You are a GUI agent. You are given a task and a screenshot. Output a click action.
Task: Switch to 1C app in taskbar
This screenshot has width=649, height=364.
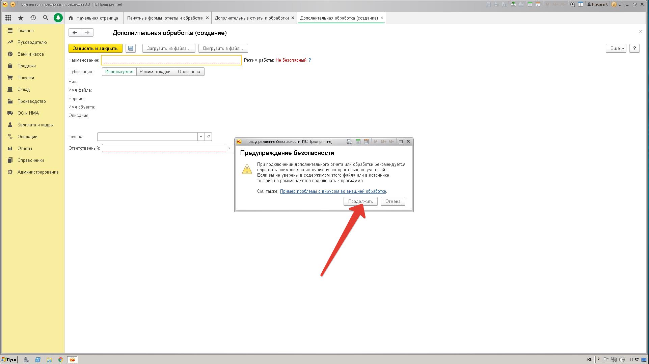(x=72, y=360)
